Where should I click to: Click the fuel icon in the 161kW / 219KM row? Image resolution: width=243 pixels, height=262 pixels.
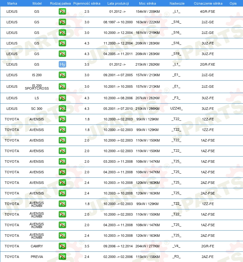pos(62,32)
